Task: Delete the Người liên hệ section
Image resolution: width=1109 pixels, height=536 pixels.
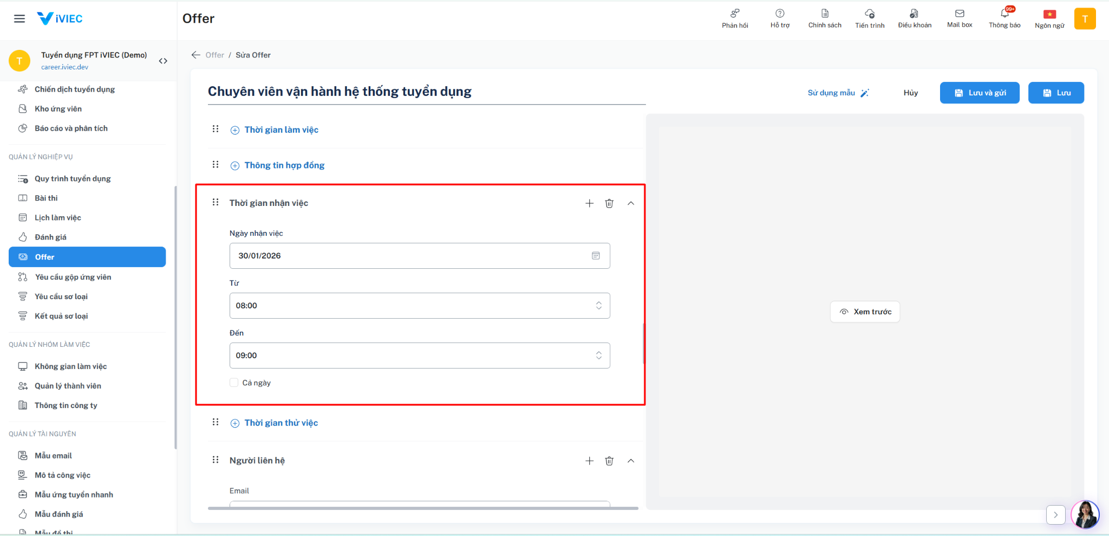Action: pyautogui.click(x=609, y=461)
